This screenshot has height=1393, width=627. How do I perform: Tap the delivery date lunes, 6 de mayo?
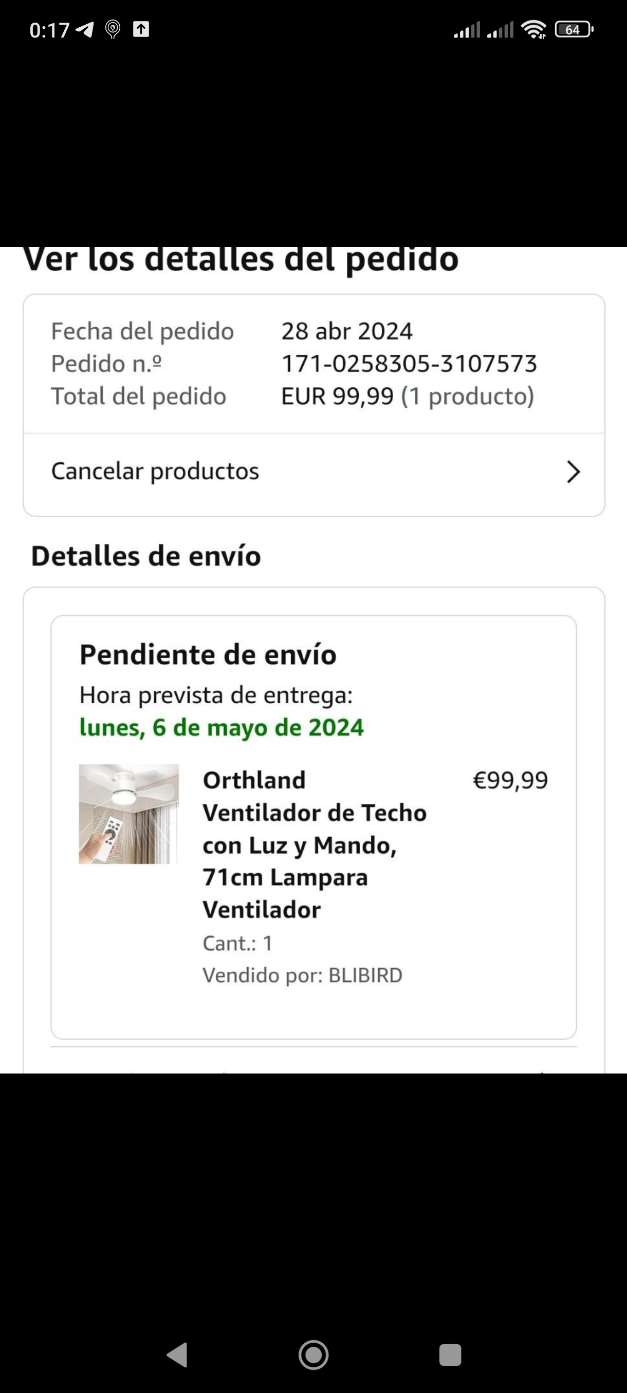click(222, 727)
